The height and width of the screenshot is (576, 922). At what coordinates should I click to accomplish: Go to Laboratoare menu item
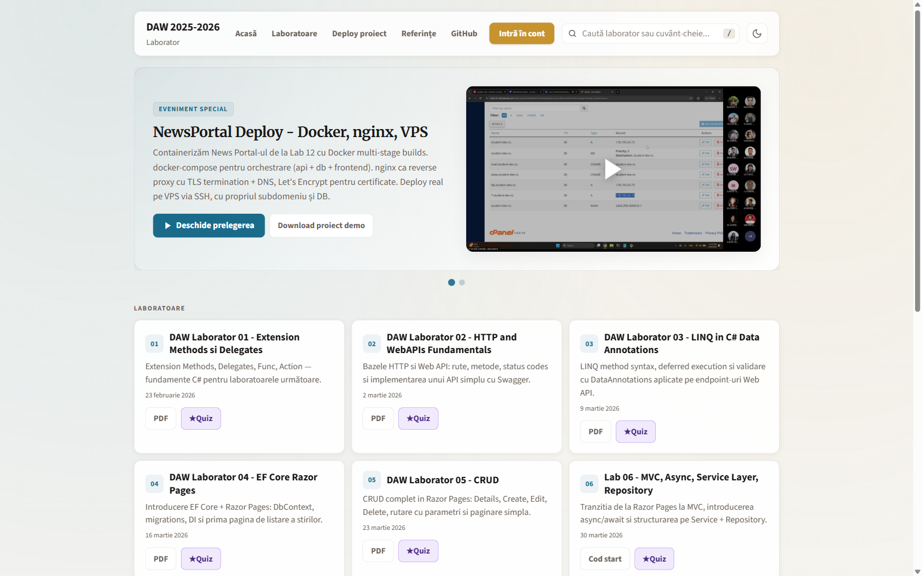coord(294,33)
